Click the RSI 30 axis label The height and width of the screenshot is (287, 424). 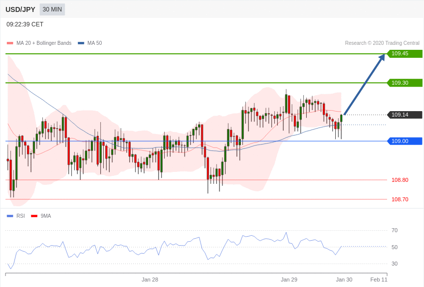(395, 264)
